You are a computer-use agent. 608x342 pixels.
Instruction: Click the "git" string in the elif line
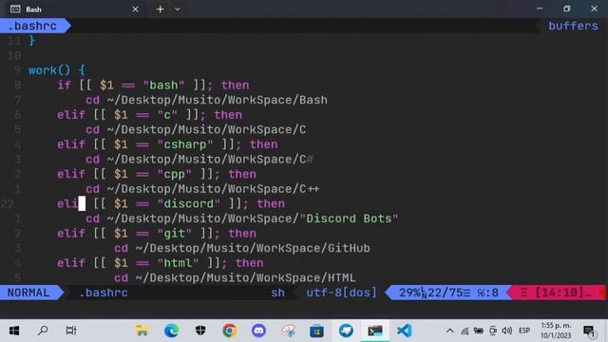coord(174,233)
